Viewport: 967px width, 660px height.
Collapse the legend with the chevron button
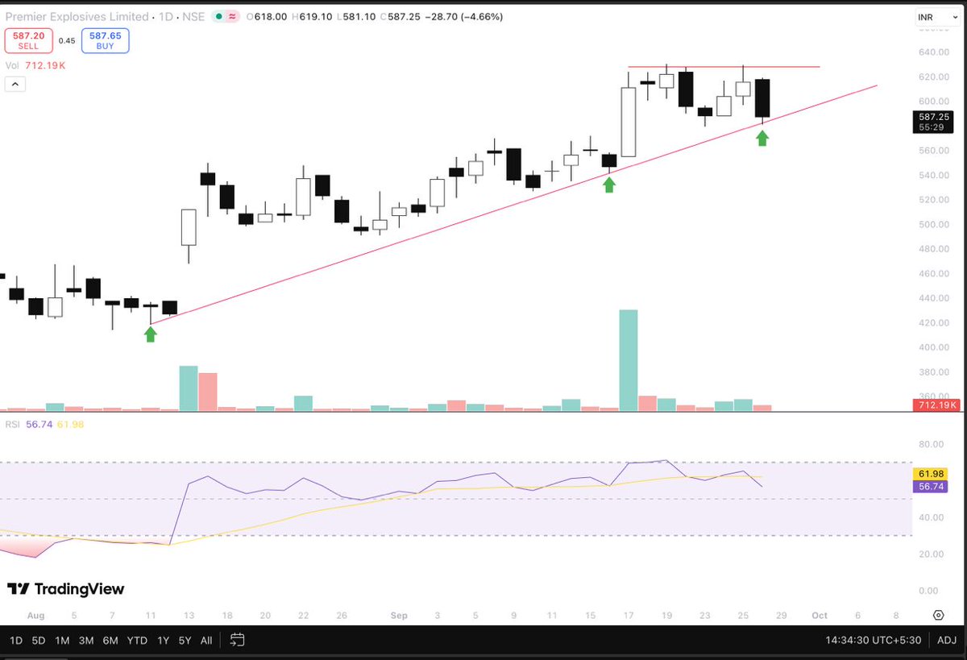[x=15, y=84]
